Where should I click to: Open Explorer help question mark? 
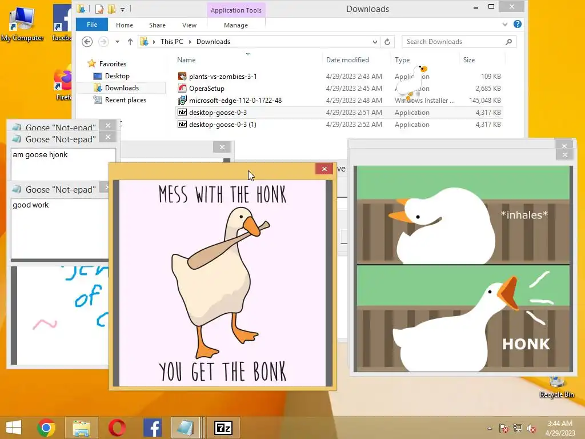tap(518, 24)
